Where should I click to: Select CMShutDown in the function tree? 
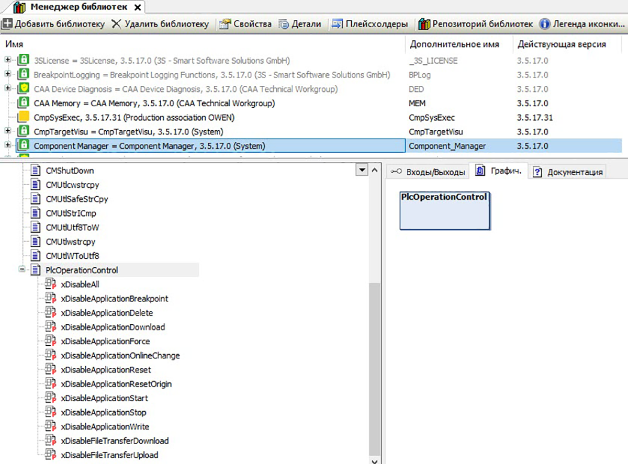70,171
